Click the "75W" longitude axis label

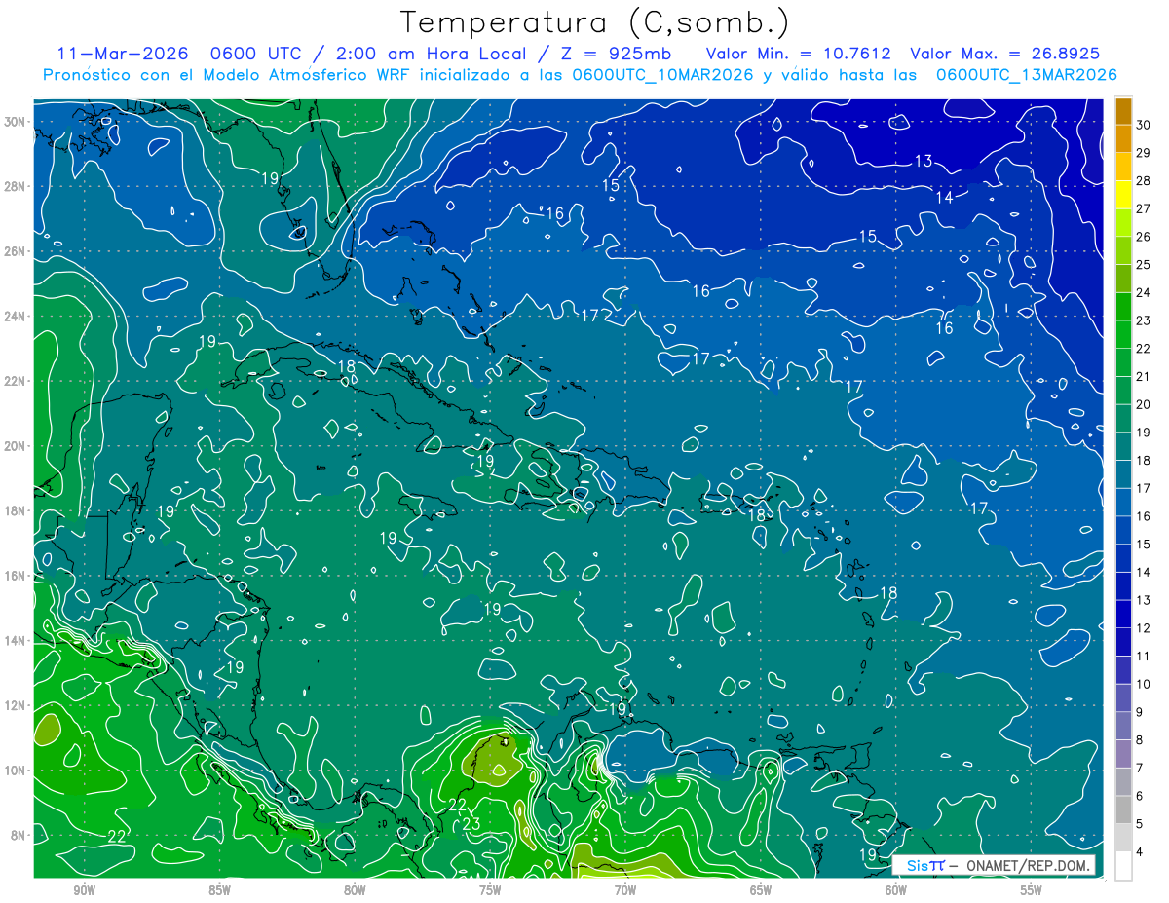tap(490, 890)
